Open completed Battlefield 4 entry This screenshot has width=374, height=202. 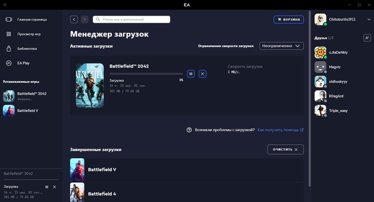coord(187,192)
